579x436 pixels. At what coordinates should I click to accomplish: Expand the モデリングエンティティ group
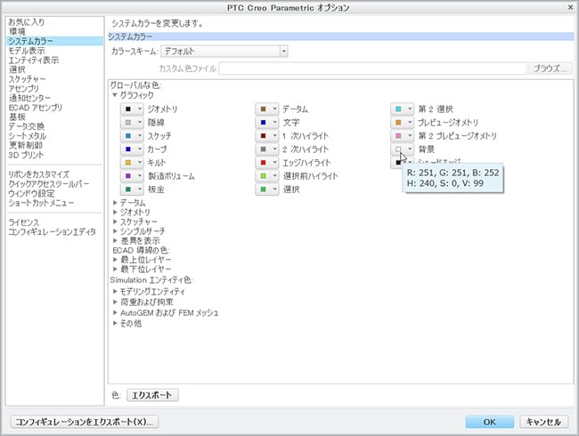point(114,292)
